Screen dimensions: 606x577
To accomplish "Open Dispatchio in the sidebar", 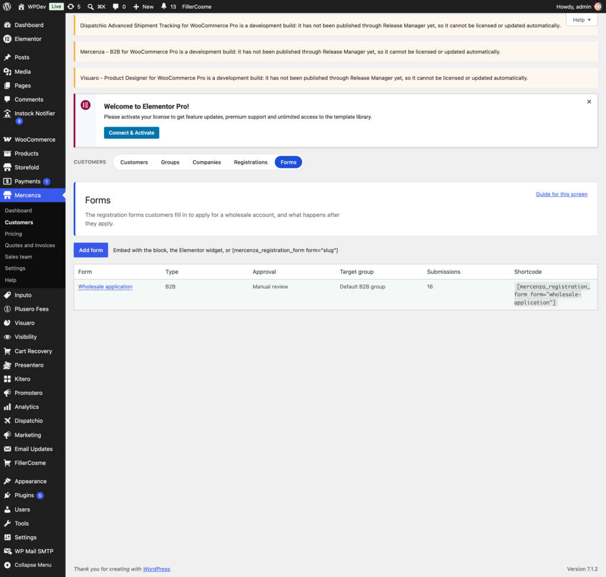I will point(28,420).
